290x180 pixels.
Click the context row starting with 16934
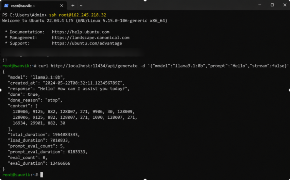pos(39,123)
